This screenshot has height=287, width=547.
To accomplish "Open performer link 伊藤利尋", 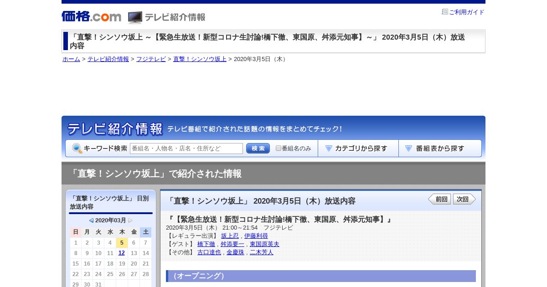I will [256, 236].
